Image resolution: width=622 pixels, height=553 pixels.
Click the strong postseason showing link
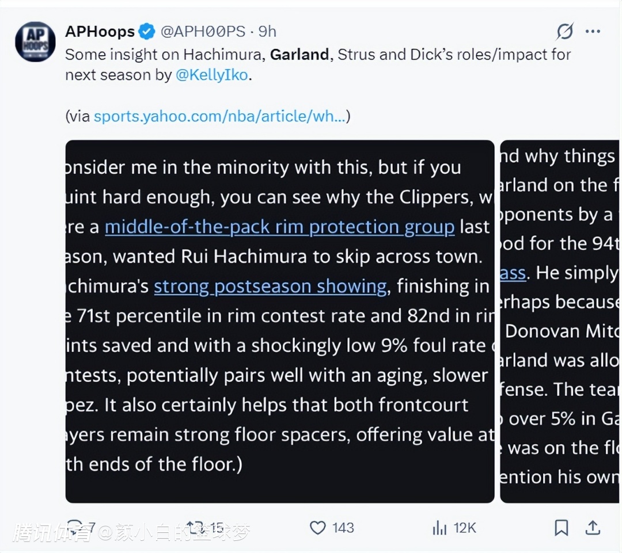(270, 286)
